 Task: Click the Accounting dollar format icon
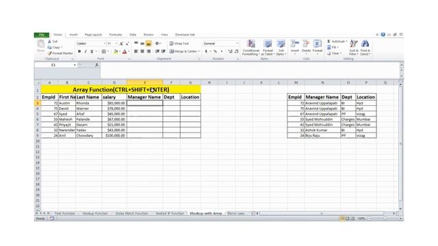[x=206, y=51]
